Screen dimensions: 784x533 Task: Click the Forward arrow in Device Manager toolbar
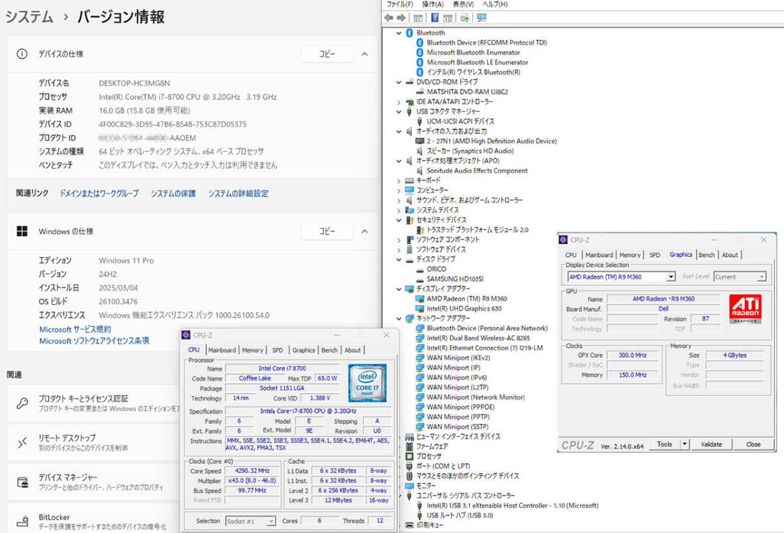(x=402, y=18)
